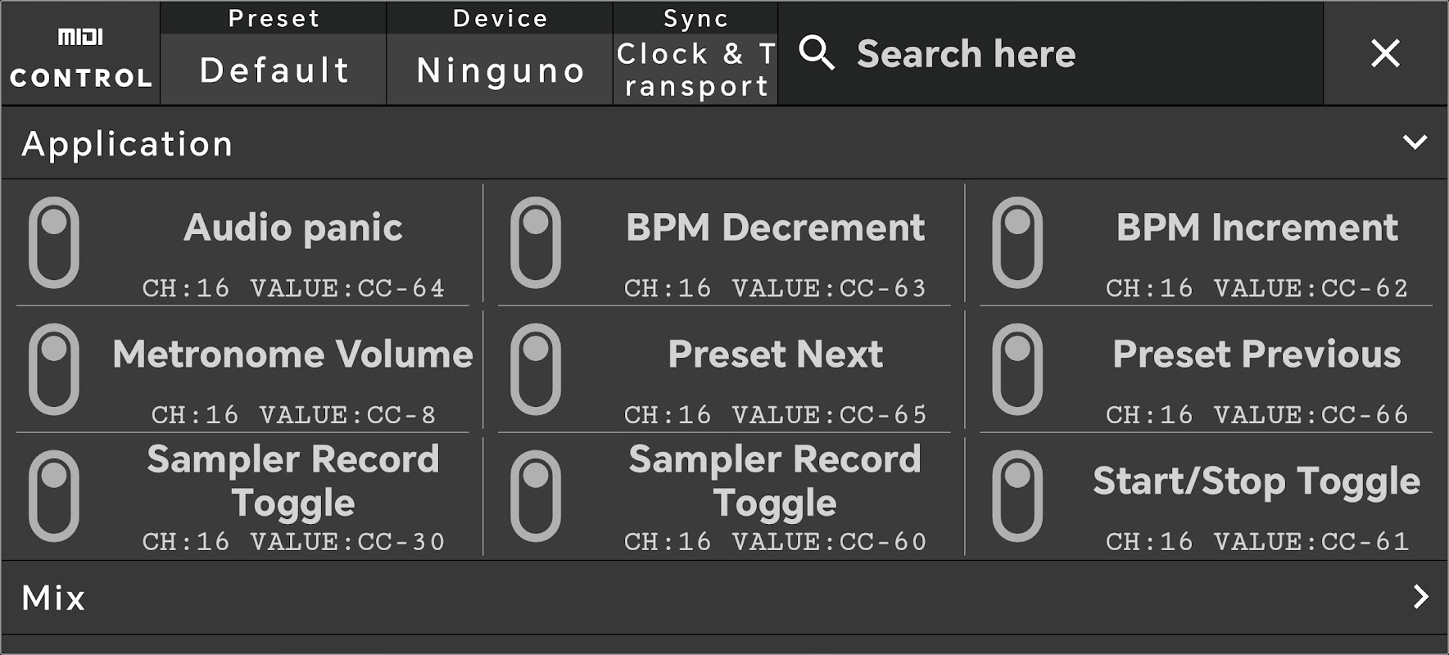The width and height of the screenshot is (1449, 655).
Task: Select the Audio panic mapping label
Action: (x=293, y=228)
